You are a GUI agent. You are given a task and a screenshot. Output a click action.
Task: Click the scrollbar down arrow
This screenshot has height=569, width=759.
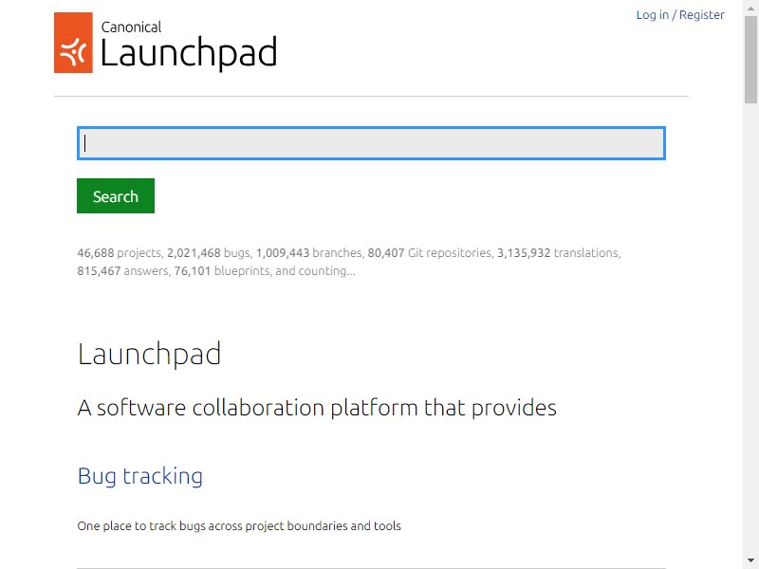pyautogui.click(x=750, y=560)
